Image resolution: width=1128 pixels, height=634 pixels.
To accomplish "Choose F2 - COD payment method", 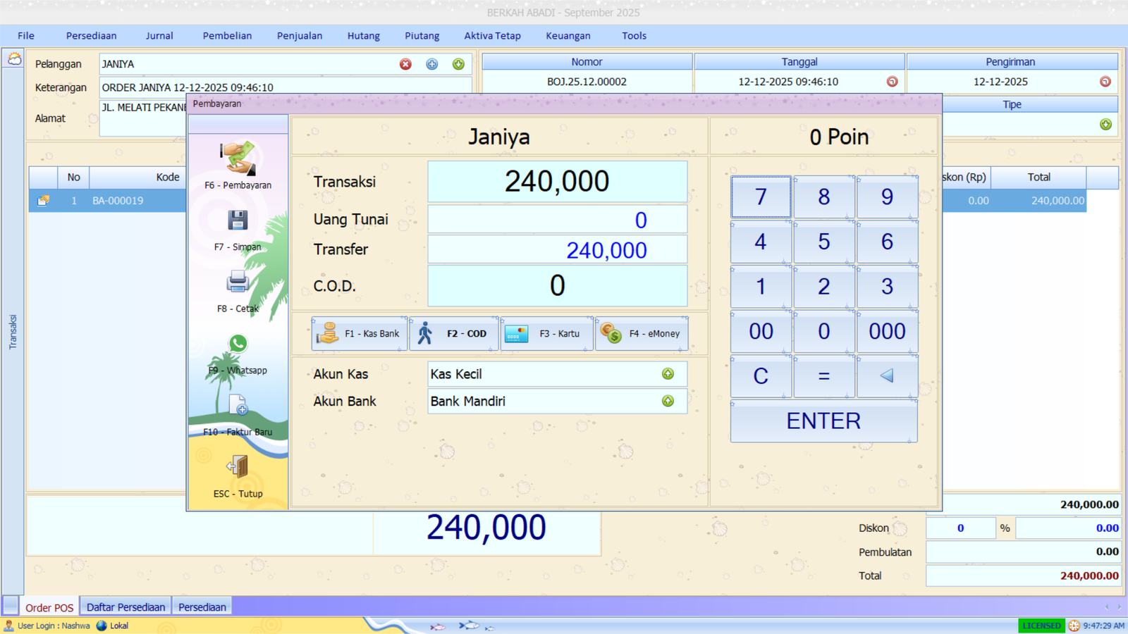I will tap(454, 333).
